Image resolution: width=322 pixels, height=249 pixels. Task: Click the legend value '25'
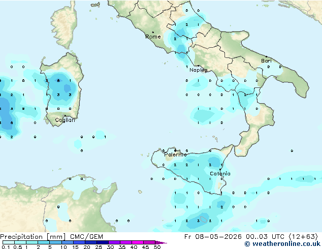[x=99, y=247]
